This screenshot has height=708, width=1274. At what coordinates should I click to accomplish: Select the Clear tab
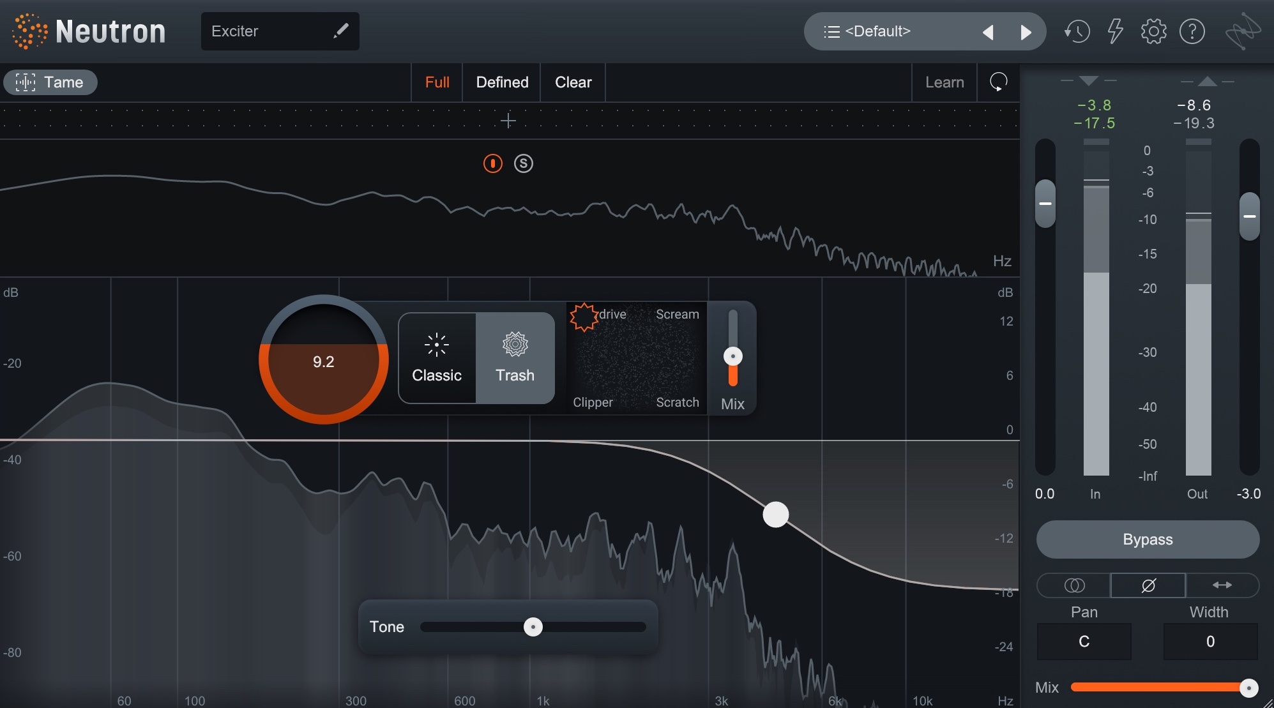(x=573, y=82)
